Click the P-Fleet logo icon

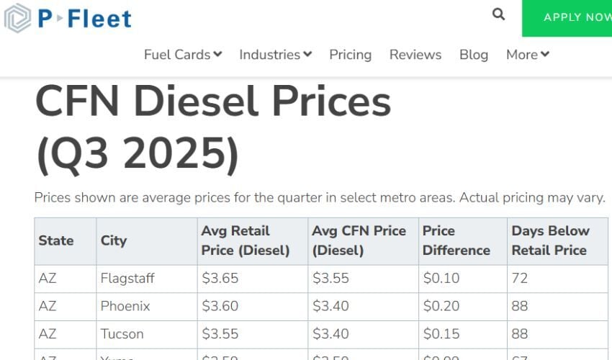coord(17,18)
